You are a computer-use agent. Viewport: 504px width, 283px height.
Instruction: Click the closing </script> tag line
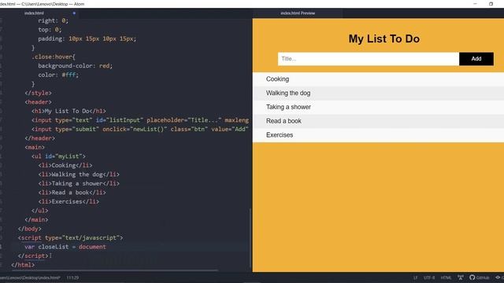click(33, 255)
